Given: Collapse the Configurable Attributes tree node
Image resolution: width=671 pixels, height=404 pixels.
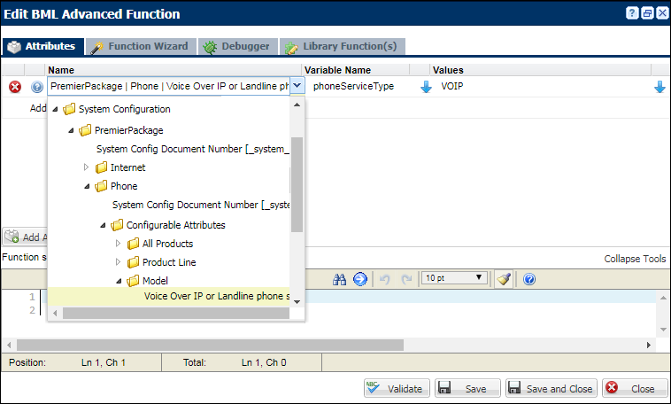Looking at the screenshot, I should tap(103, 225).
